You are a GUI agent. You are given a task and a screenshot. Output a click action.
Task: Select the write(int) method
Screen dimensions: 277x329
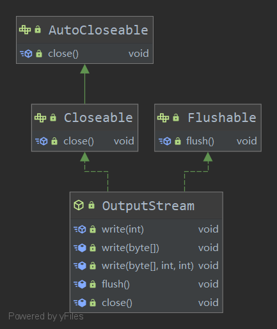tap(123, 229)
